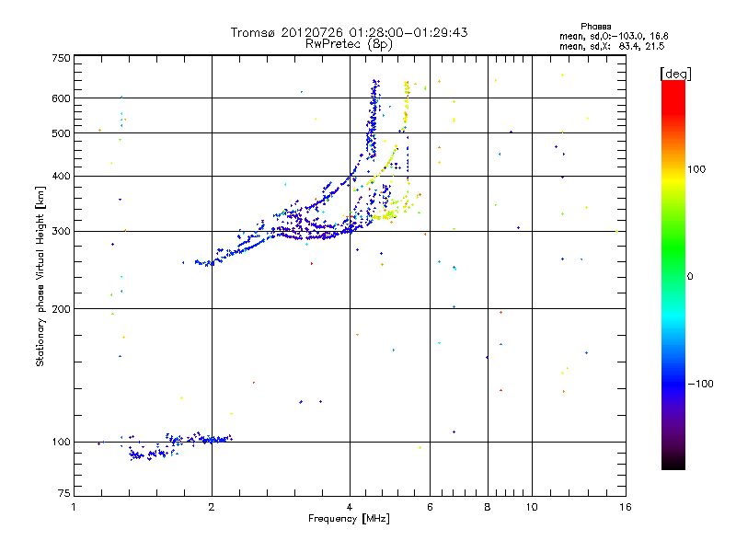Click the x-axis tick label '1'

(x=74, y=507)
